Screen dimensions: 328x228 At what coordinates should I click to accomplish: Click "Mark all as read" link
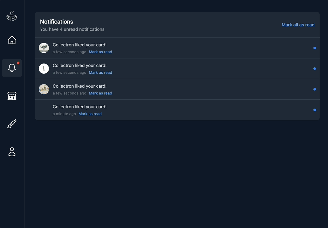coord(298,25)
